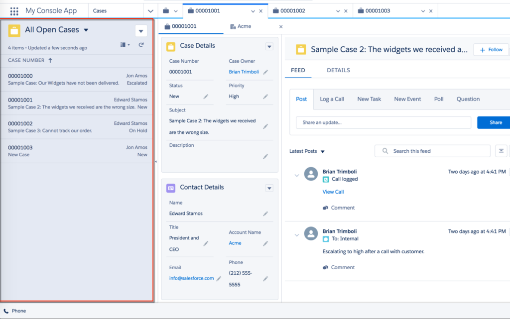The image size is (510, 319).
Task: Expand the post by Brian Trimboli
Action: pos(297,175)
